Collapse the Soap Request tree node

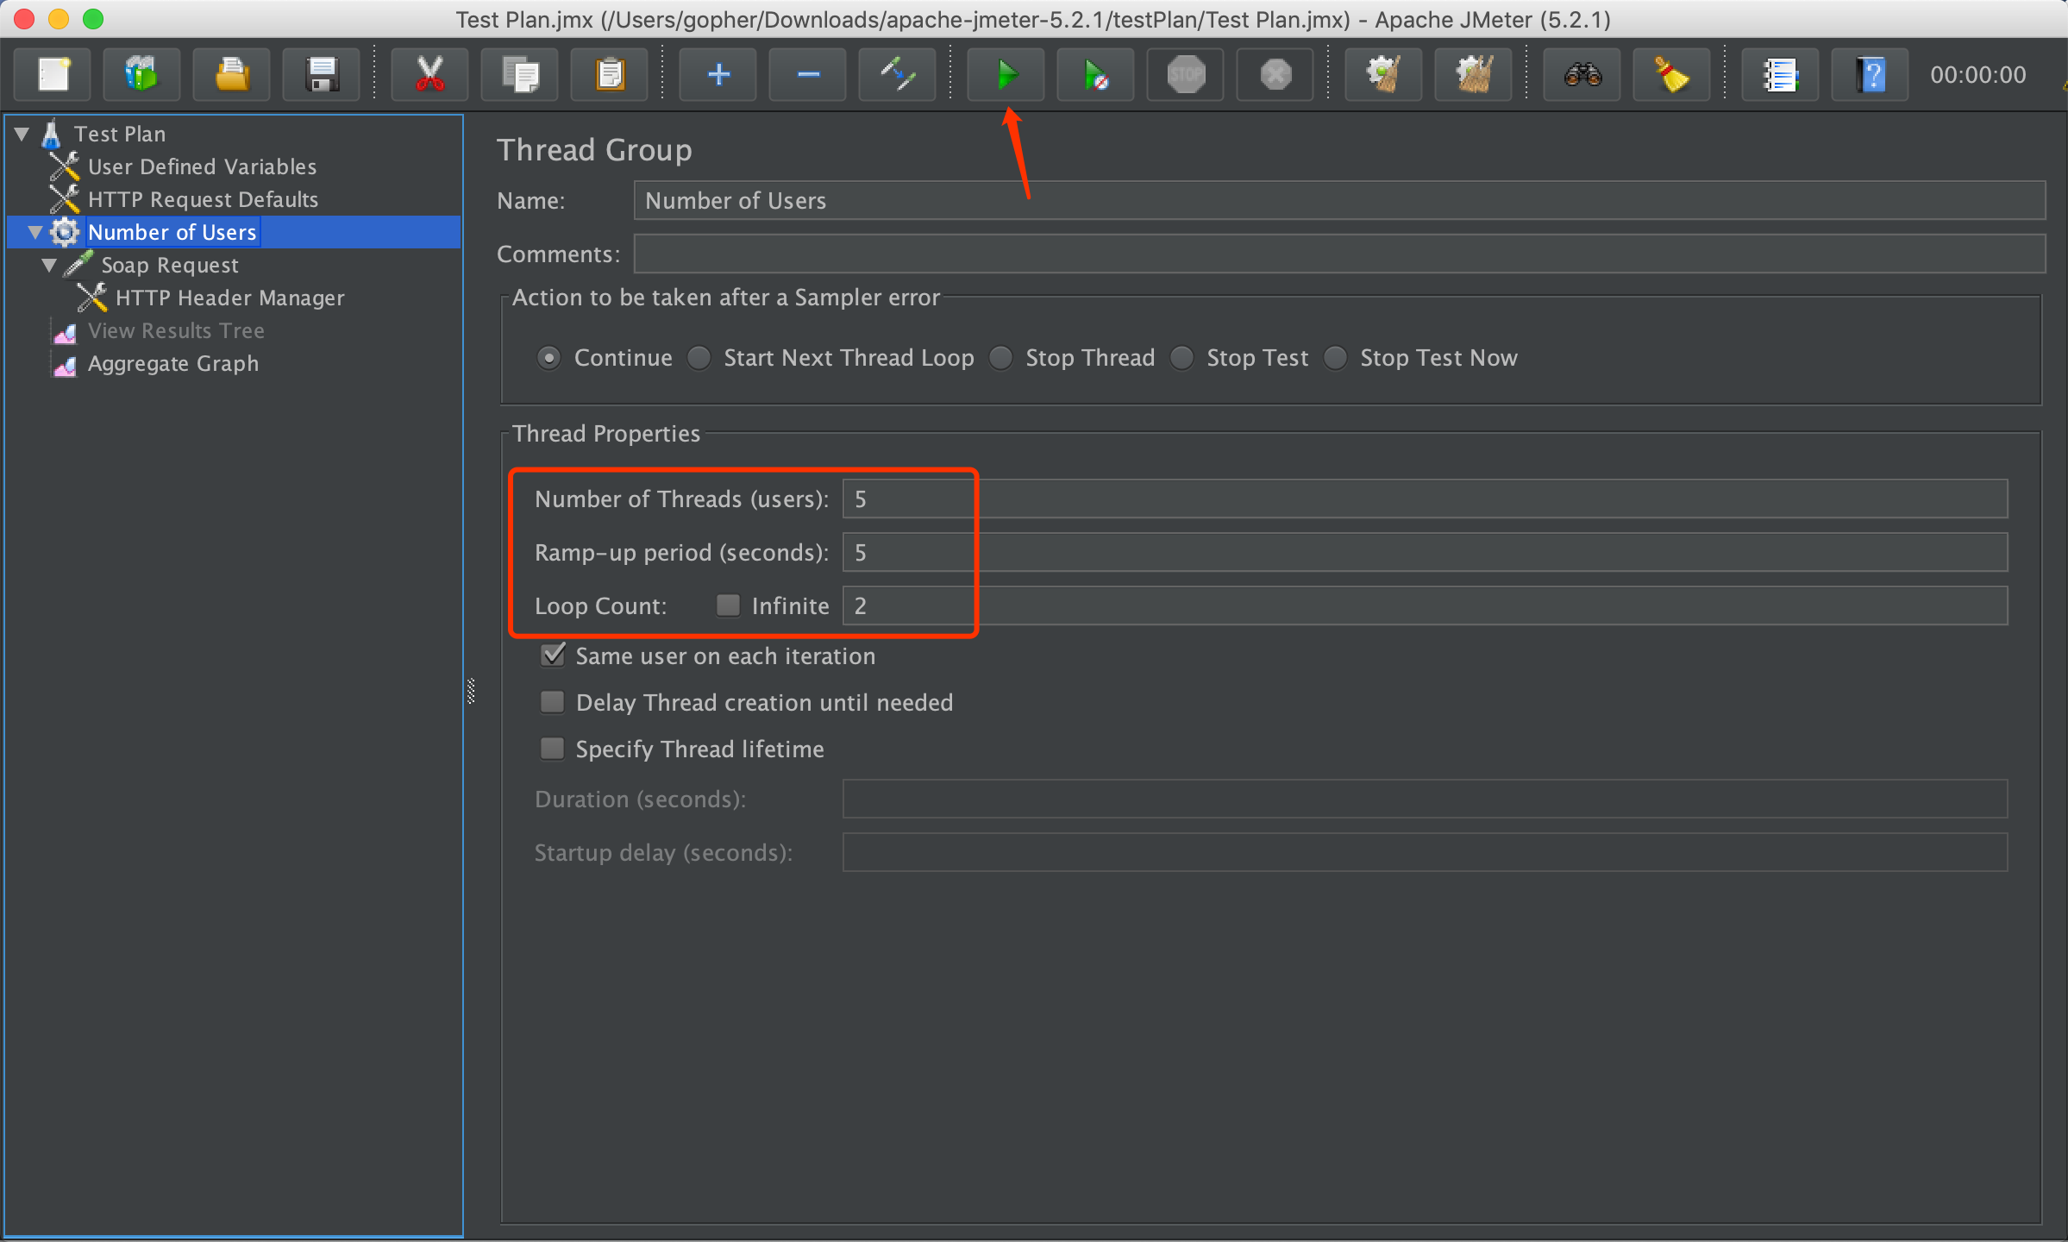tap(49, 265)
